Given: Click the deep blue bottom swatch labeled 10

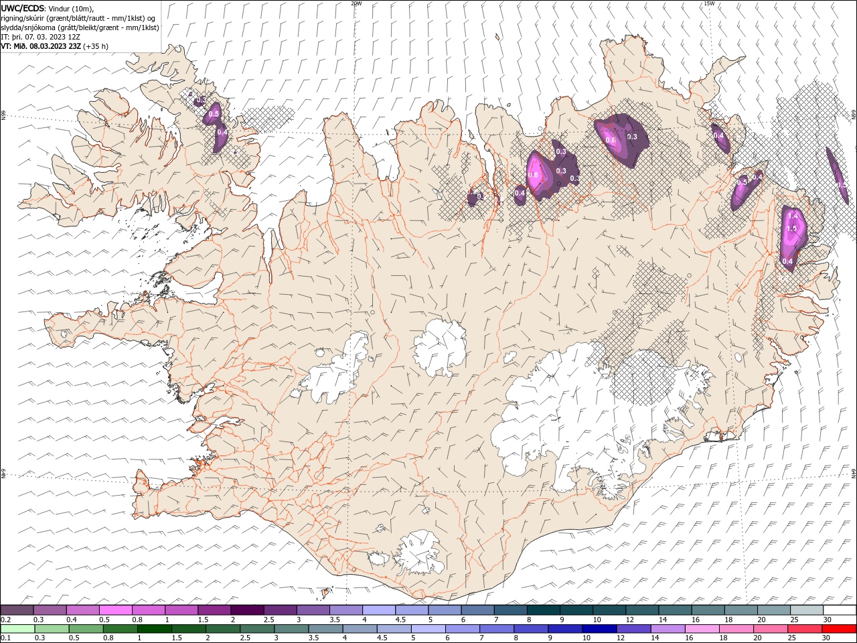Looking at the screenshot, I should pos(599,629).
